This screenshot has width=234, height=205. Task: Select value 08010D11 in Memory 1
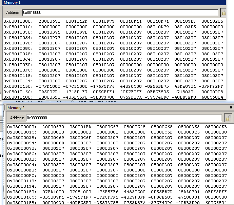131,21
